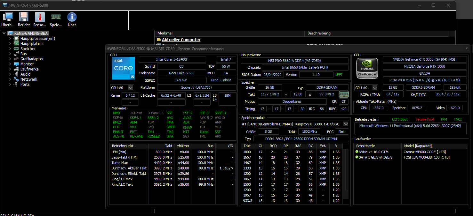
Task: Click the Laufwerke tree icon
Action: pyautogui.click(x=16, y=69)
